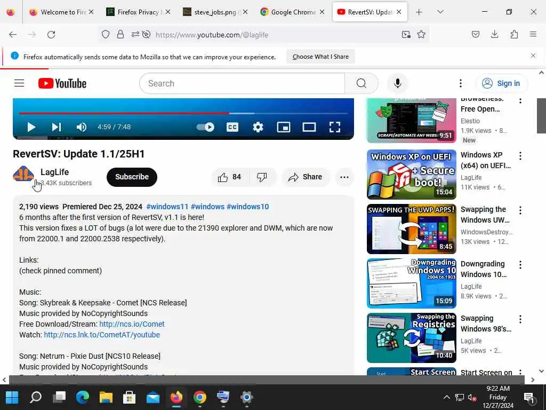Toggle closed captions in the player

232,127
